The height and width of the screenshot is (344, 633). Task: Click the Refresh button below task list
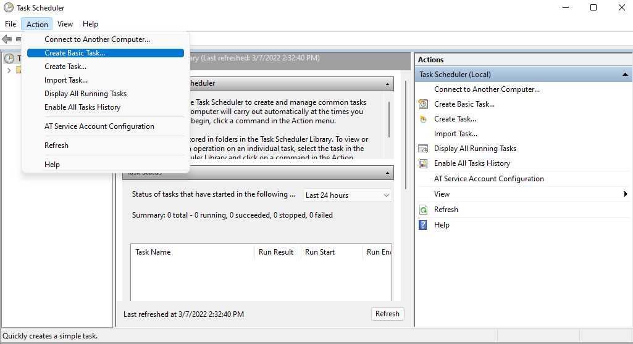[388, 314]
